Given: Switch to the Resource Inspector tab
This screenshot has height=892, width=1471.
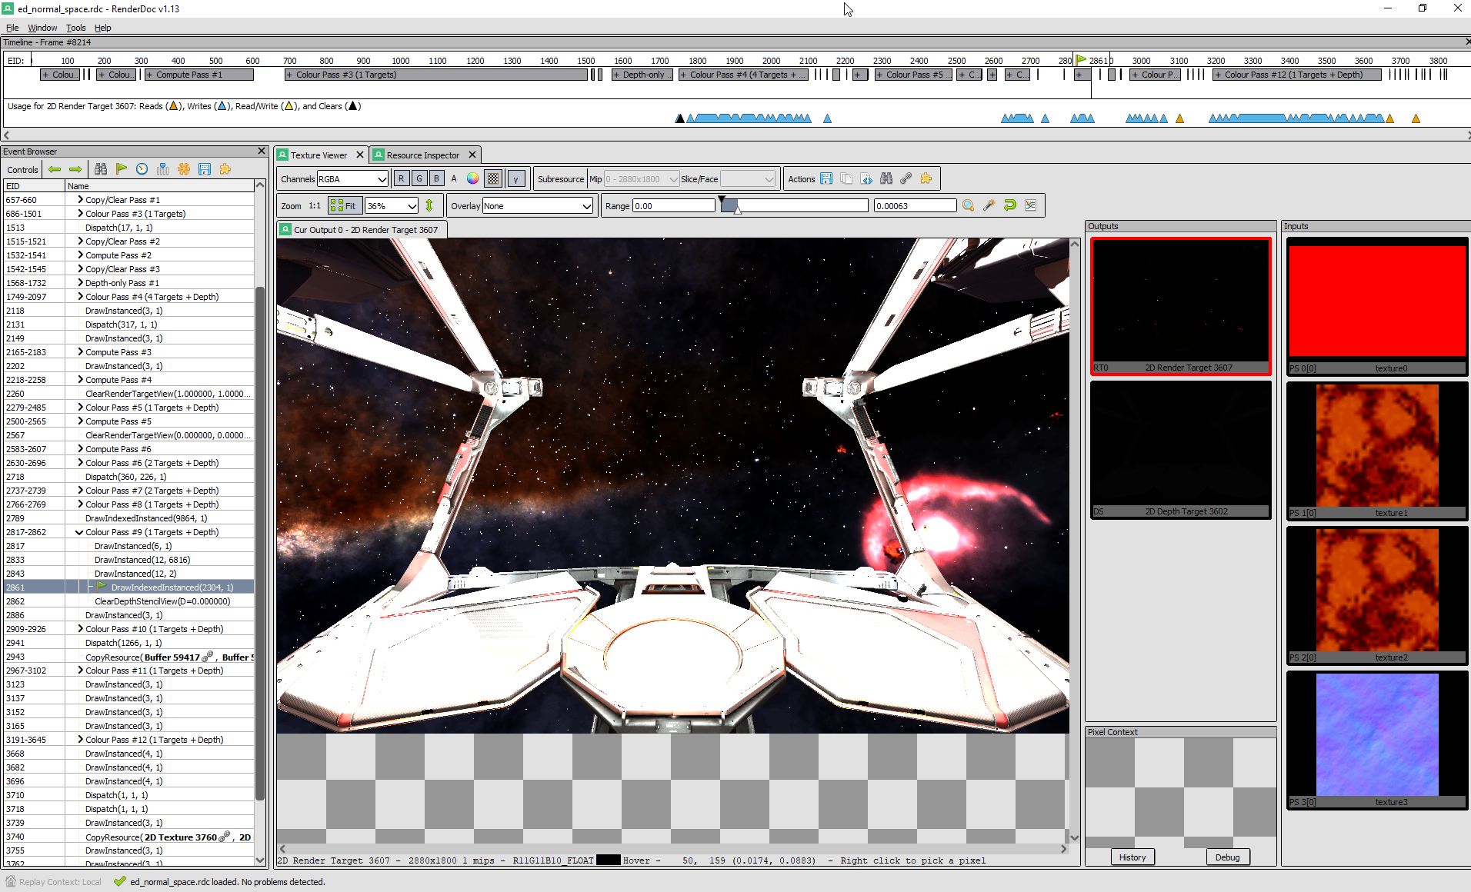Looking at the screenshot, I should [422, 155].
